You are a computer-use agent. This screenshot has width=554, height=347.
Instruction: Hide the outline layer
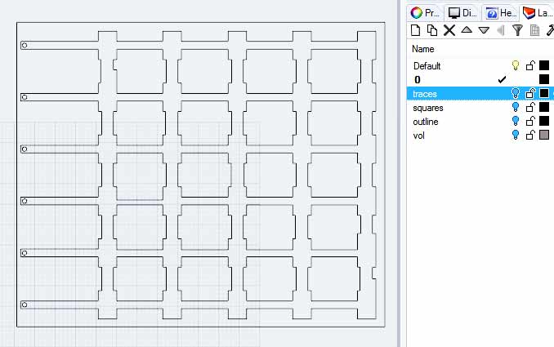pyautogui.click(x=516, y=121)
